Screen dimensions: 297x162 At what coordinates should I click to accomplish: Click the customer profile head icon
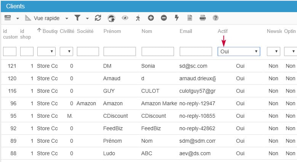tap(111, 18)
